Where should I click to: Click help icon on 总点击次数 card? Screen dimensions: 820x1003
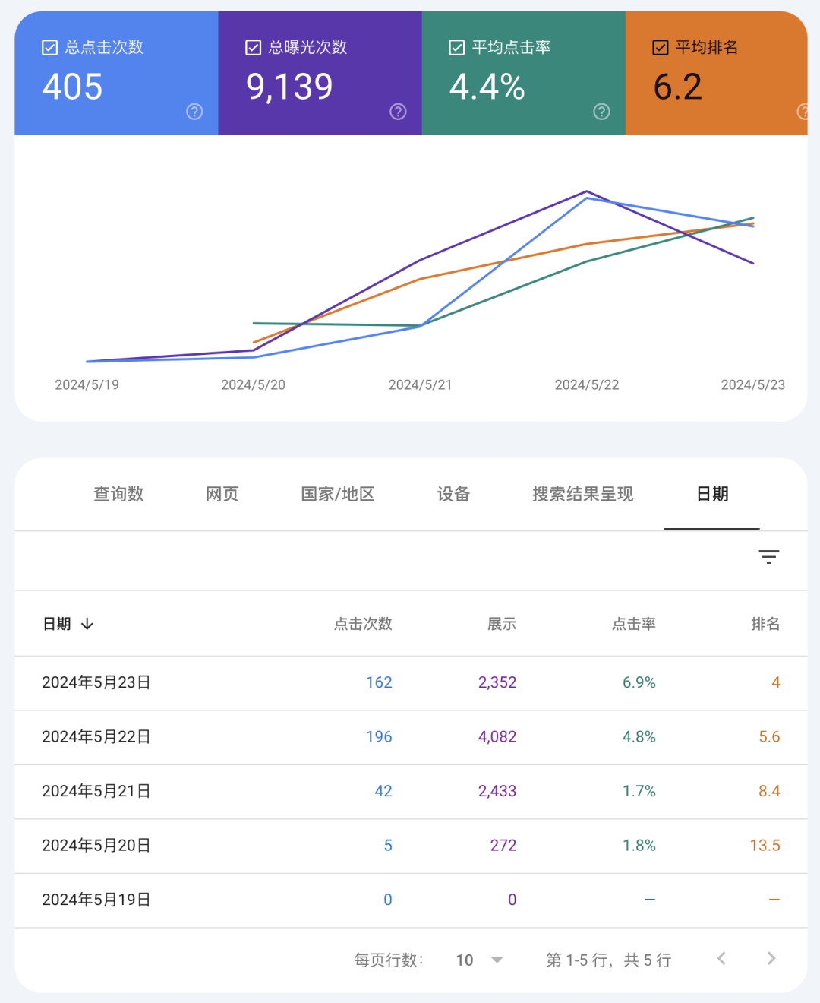point(194,112)
